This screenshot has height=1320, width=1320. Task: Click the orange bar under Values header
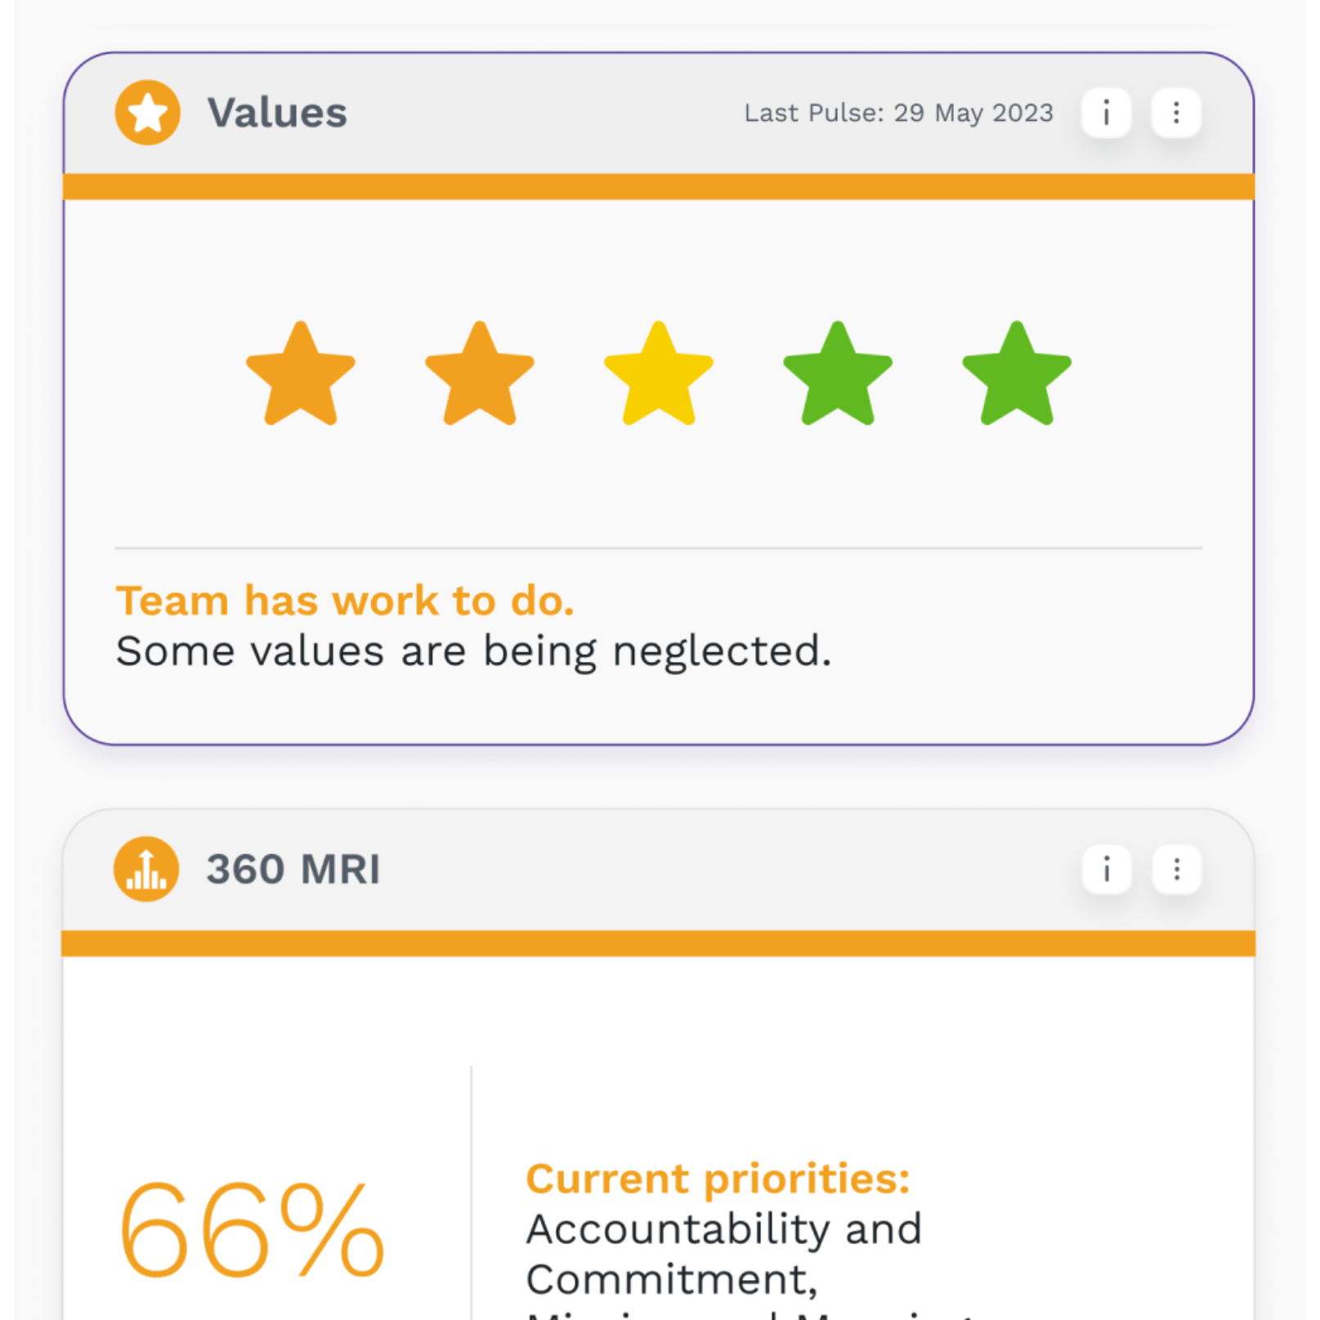point(659,186)
